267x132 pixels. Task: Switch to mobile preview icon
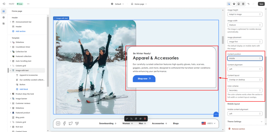(238, 4)
